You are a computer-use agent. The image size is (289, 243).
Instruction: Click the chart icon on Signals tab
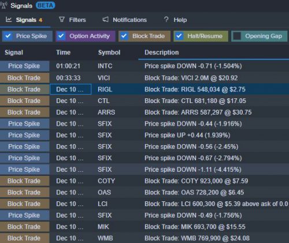click(x=9, y=19)
